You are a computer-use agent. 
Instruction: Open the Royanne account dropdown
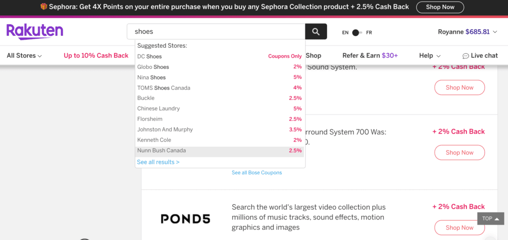[467, 32]
